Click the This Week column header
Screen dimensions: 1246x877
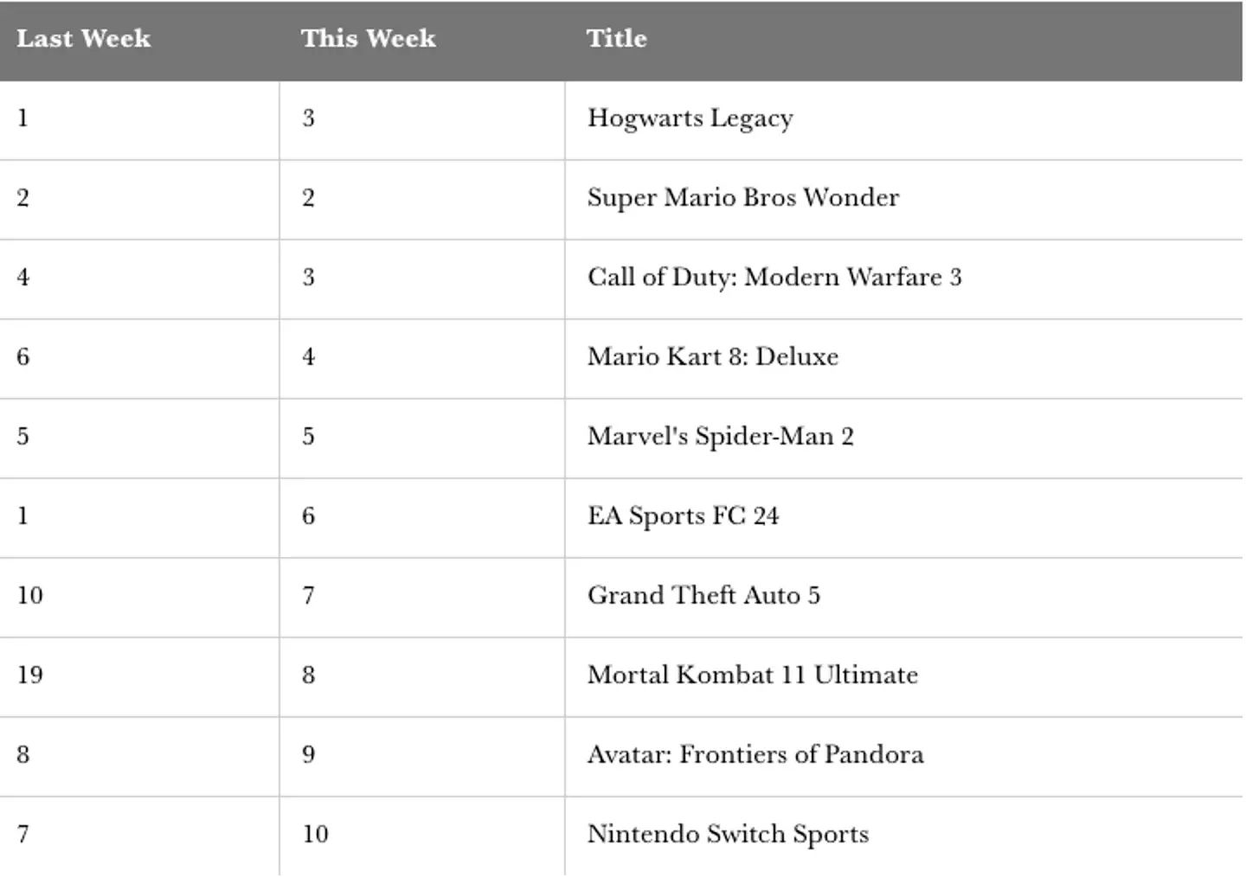pyautogui.click(x=368, y=39)
